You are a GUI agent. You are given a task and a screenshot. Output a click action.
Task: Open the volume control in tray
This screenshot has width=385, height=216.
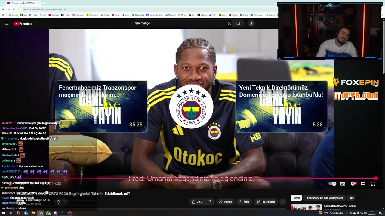click(x=365, y=213)
